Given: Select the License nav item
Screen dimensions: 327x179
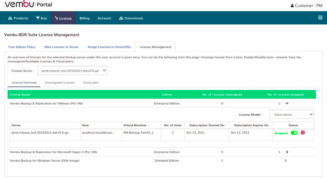Looking at the screenshot, I should (63, 18).
